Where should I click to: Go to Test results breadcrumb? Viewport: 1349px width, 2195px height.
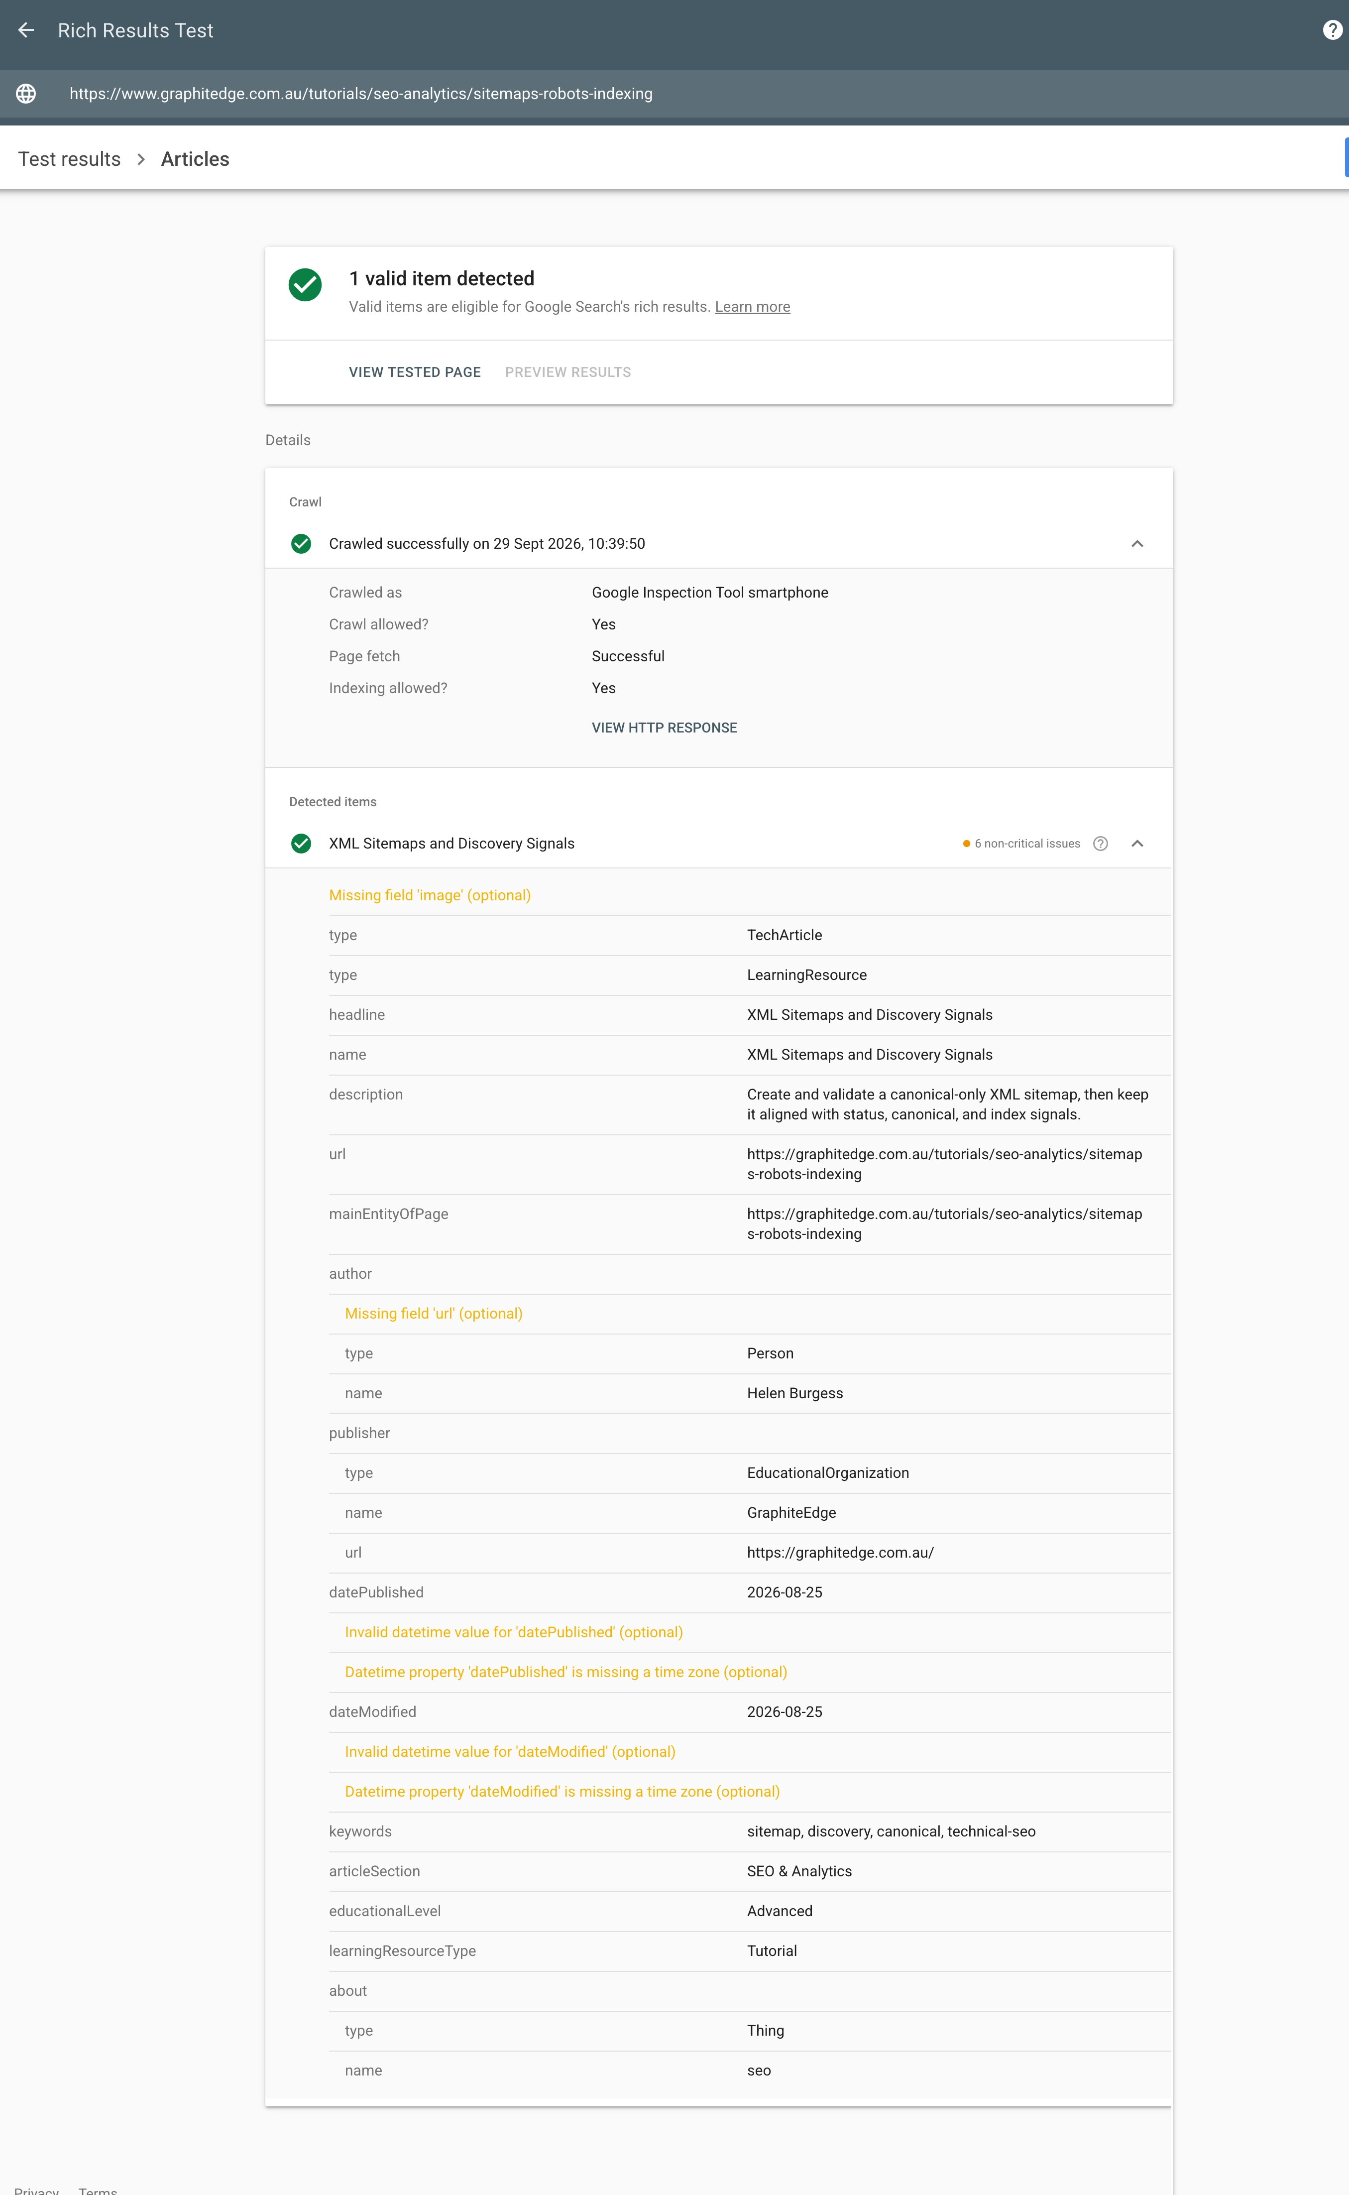click(70, 159)
